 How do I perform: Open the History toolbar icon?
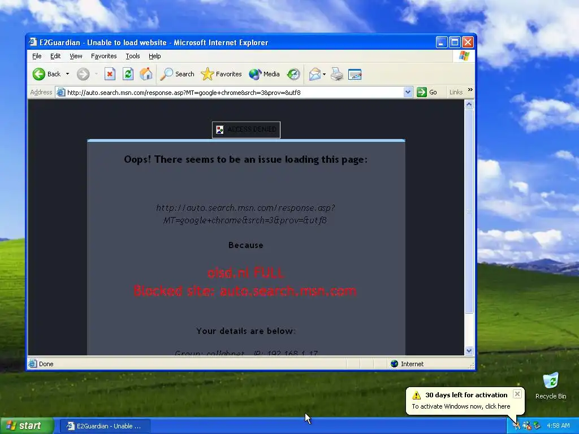(x=293, y=74)
